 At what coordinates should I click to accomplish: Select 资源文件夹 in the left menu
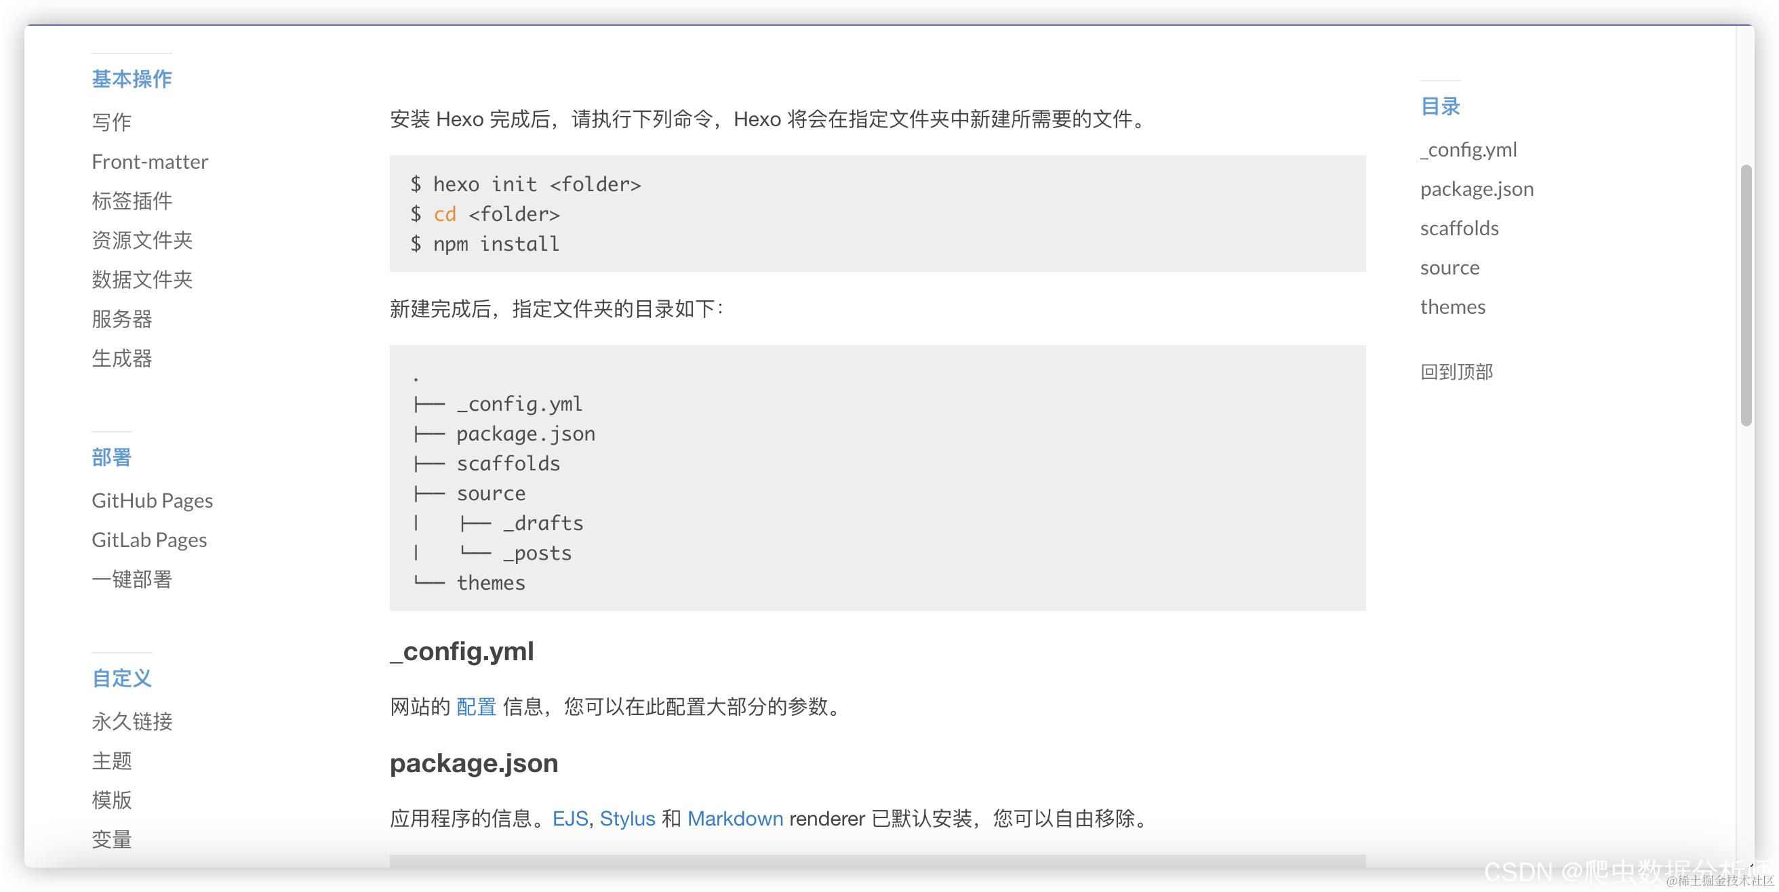point(142,240)
